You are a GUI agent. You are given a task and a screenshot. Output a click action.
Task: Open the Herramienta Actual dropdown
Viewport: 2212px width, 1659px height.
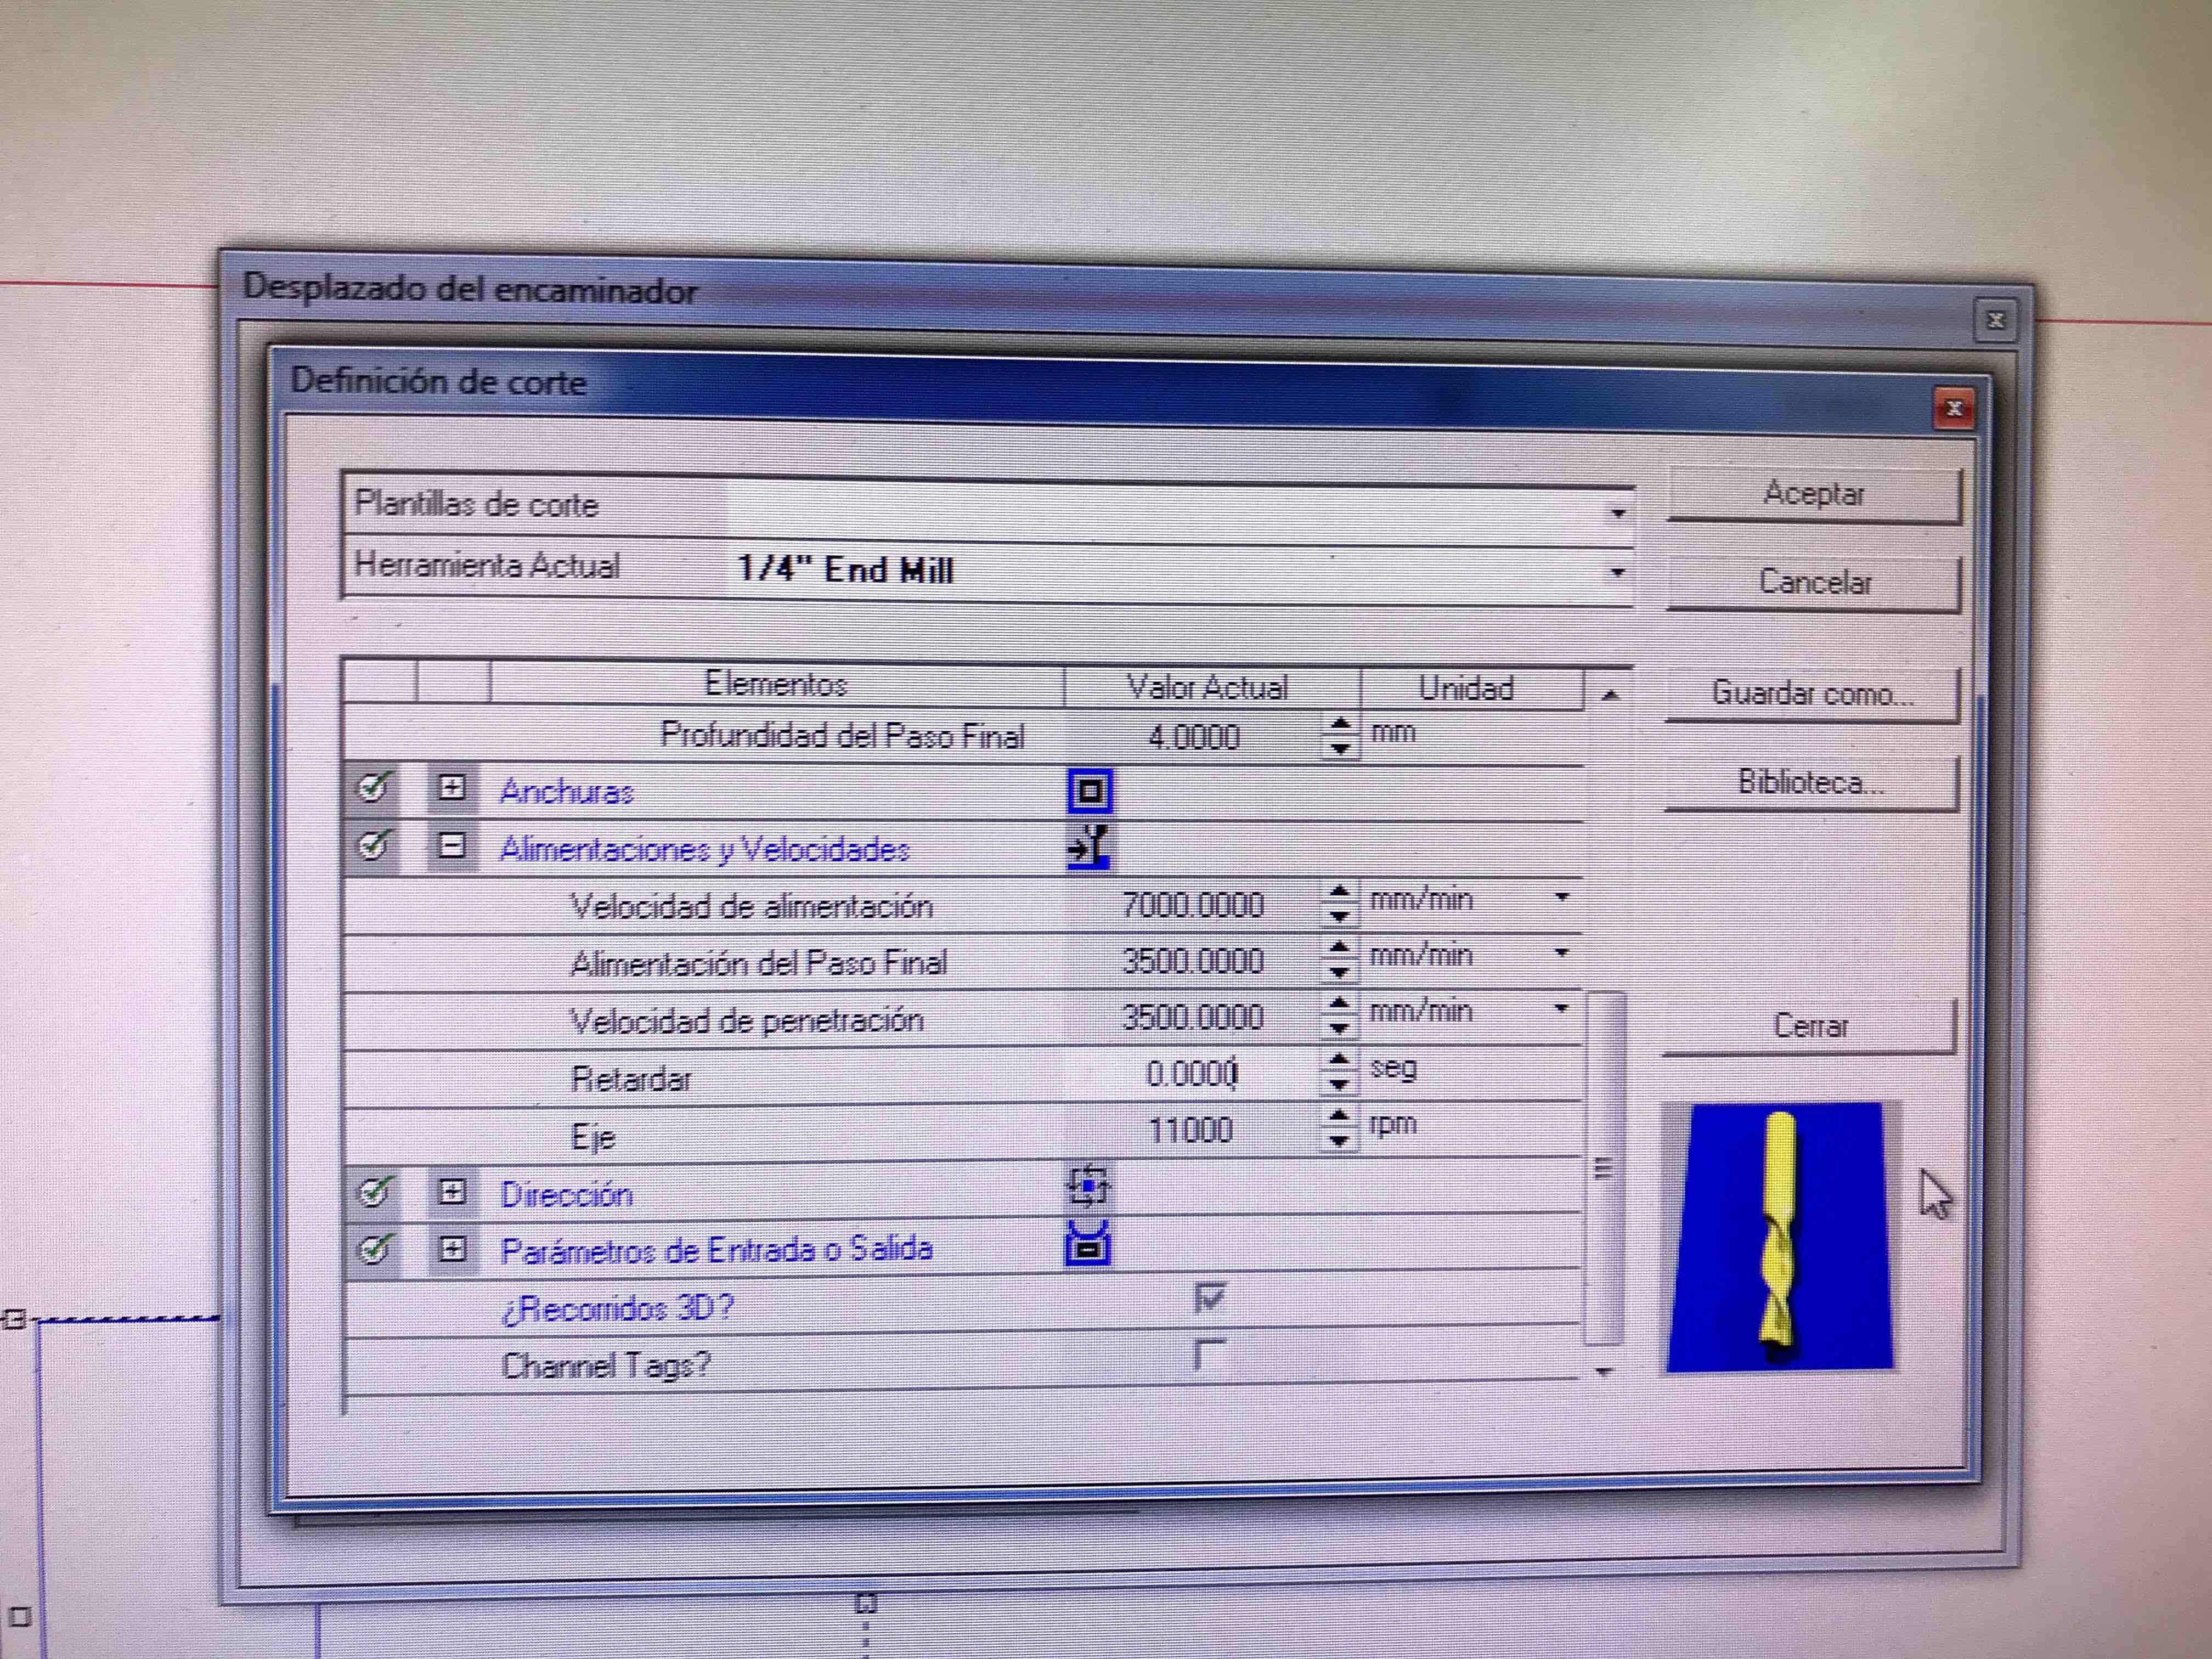[1617, 573]
